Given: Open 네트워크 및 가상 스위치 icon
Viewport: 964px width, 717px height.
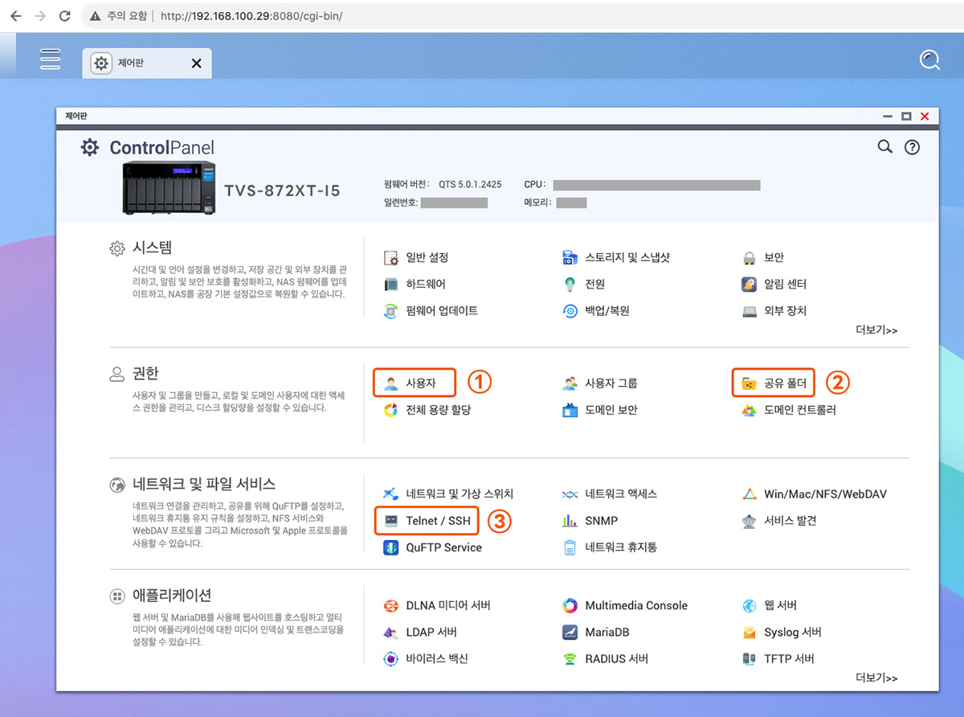Looking at the screenshot, I should click(x=391, y=494).
